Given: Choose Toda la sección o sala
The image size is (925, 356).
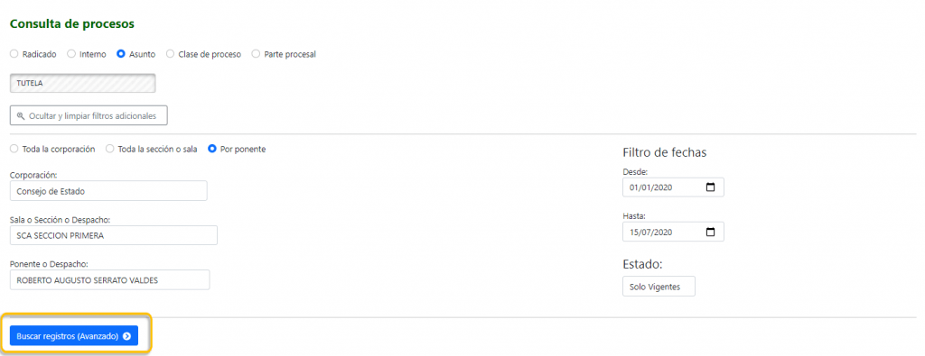Looking at the screenshot, I should point(109,150).
